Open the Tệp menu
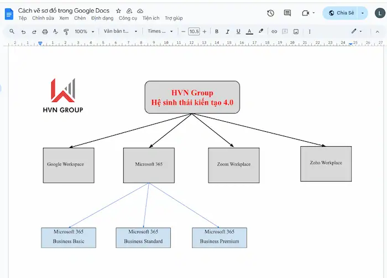This screenshot has width=387, height=278. (23, 18)
